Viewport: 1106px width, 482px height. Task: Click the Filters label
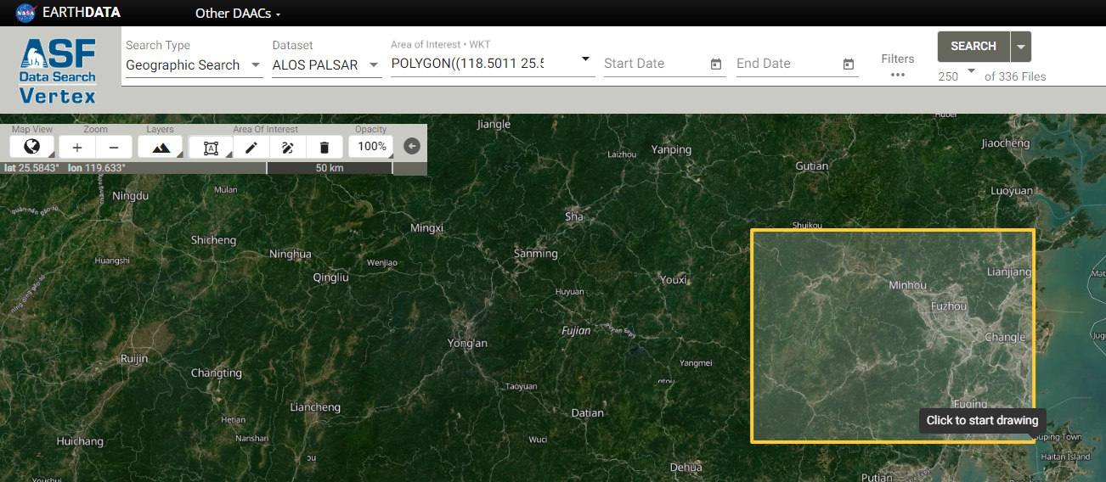898,59
